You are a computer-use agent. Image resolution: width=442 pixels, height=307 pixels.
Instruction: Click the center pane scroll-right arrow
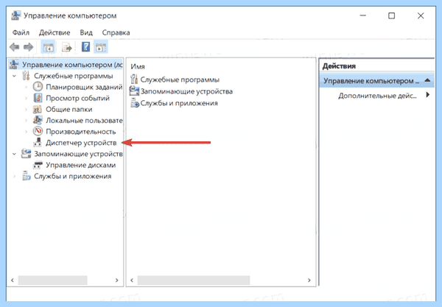(x=309, y=280)
